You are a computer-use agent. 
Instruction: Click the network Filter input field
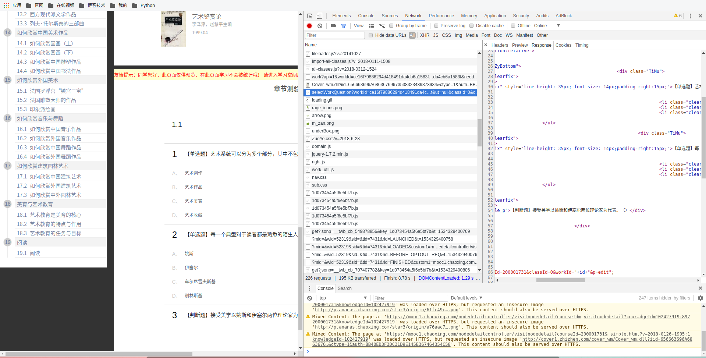(x=335, y=35)
